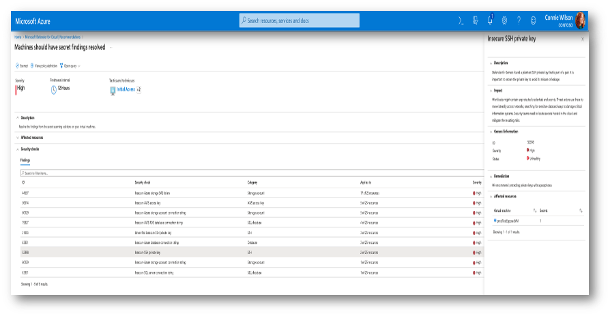Viewport: 610px width, 316px height.
Task: Click View policy definition
Action: pyautogui.click(x=44, y=66)
